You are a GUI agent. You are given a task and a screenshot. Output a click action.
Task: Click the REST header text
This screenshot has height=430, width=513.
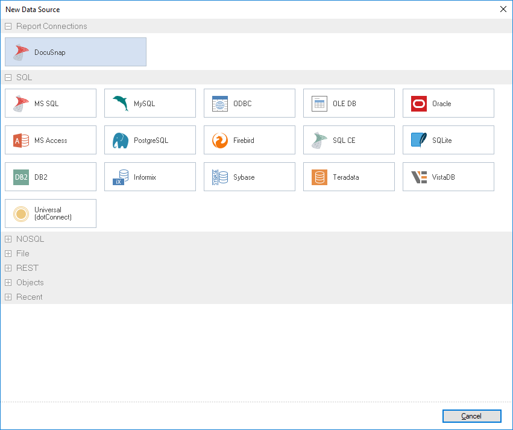(x=28, y=268)
